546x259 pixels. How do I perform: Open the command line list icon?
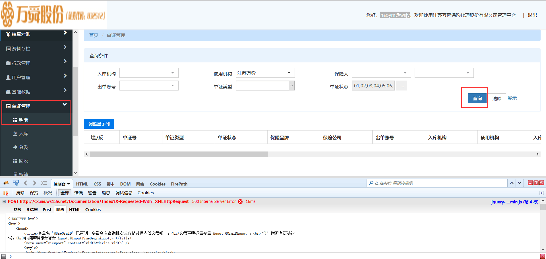click(44, 183)
